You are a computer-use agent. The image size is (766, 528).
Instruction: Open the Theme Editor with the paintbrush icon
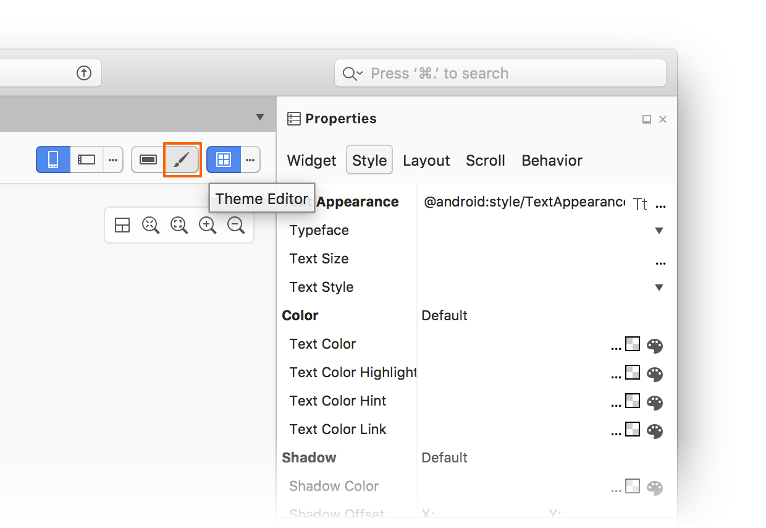[182, 160]
